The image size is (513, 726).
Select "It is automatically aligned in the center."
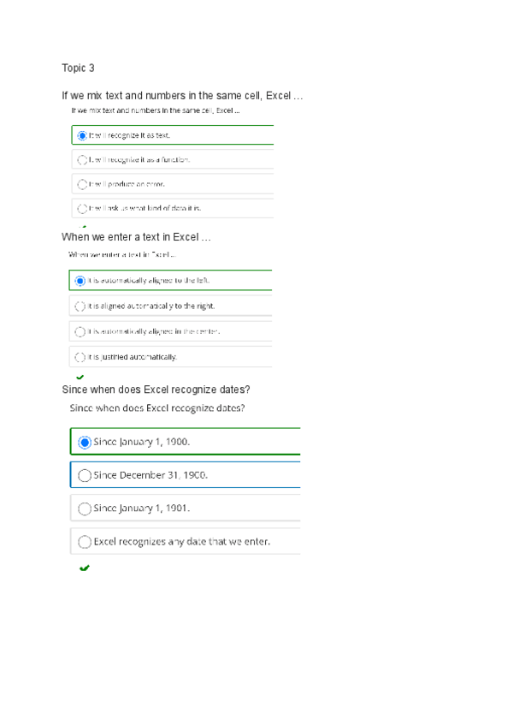coord(81,331)
